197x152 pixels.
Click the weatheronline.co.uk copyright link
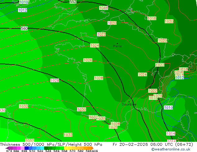click(171, 149)
